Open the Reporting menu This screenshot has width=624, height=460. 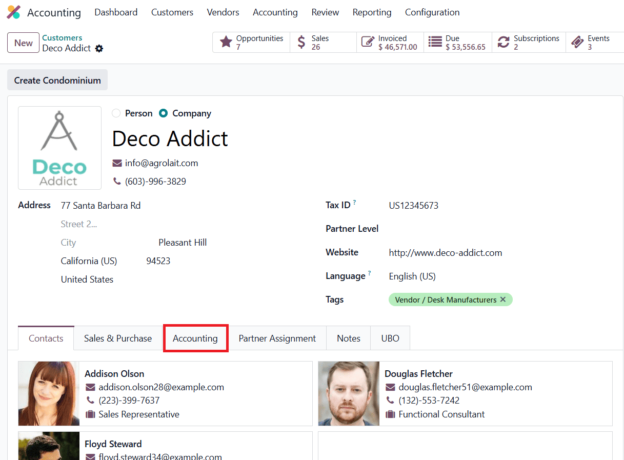coord(372,12)
